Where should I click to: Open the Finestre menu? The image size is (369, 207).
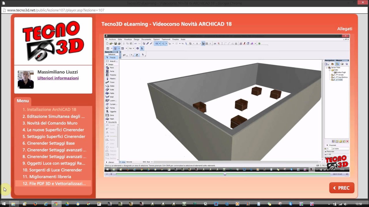click(176, 39)
